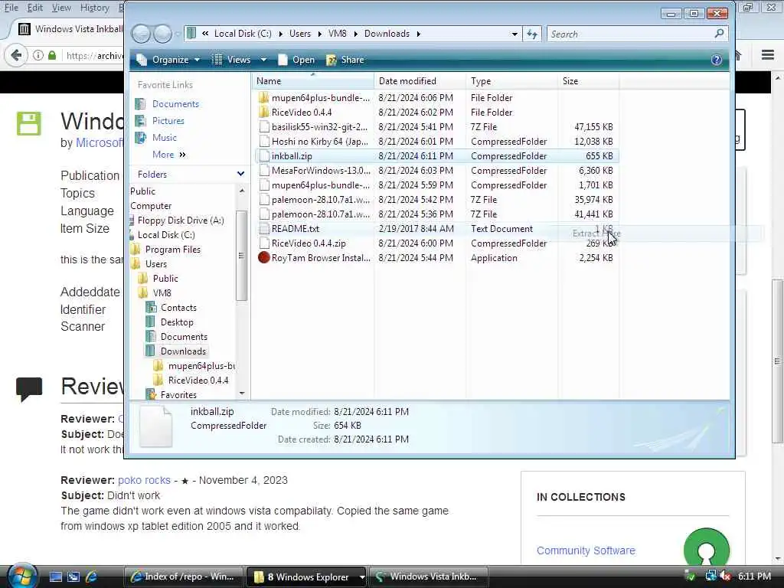Open the Community Software link
This screenshot has width=784, height=588.
(x=586, y=550)
